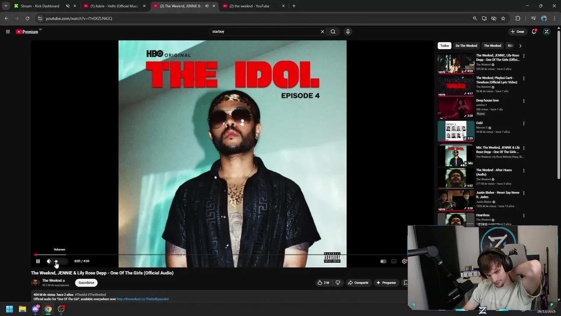Open the YouTube hamburger guide menu
The width and height of the screenshot is (561, 316).
[x=7, y=32]
